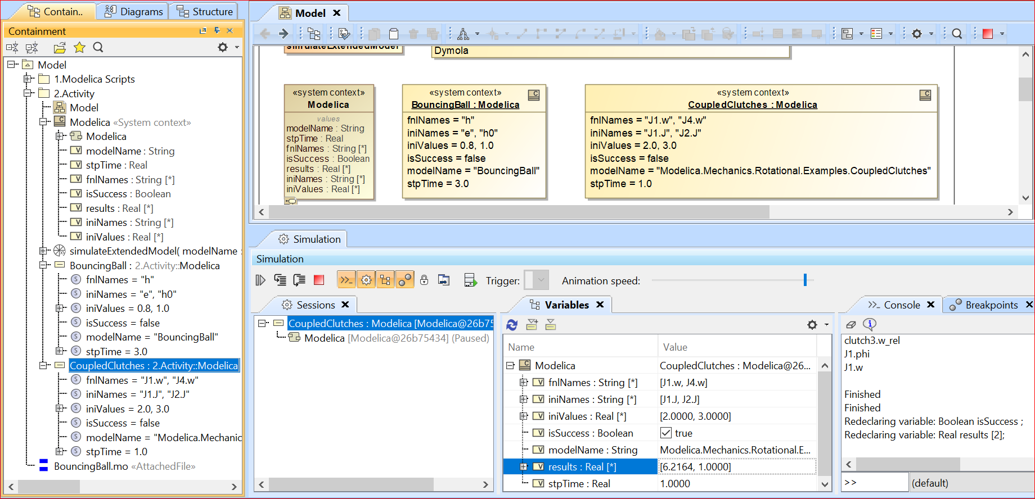Open the Breakpoints tab
This screenshot has width=1035, height=499.
[991, 305]
